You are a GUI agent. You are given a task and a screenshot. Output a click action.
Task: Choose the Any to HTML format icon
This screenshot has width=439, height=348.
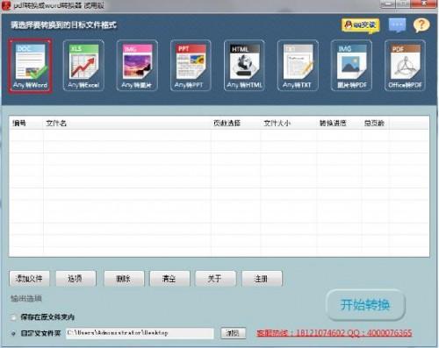coord(244,66)
